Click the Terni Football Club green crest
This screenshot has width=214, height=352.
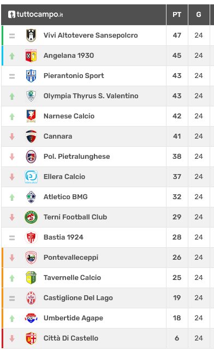[31, 217]
